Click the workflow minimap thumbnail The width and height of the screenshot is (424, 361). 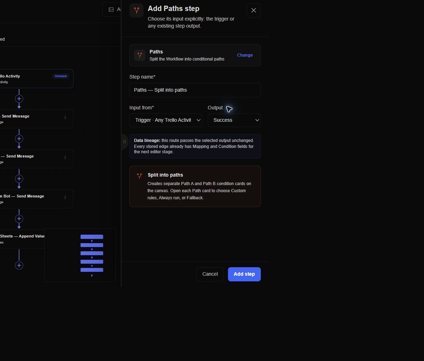coord(80,255)
